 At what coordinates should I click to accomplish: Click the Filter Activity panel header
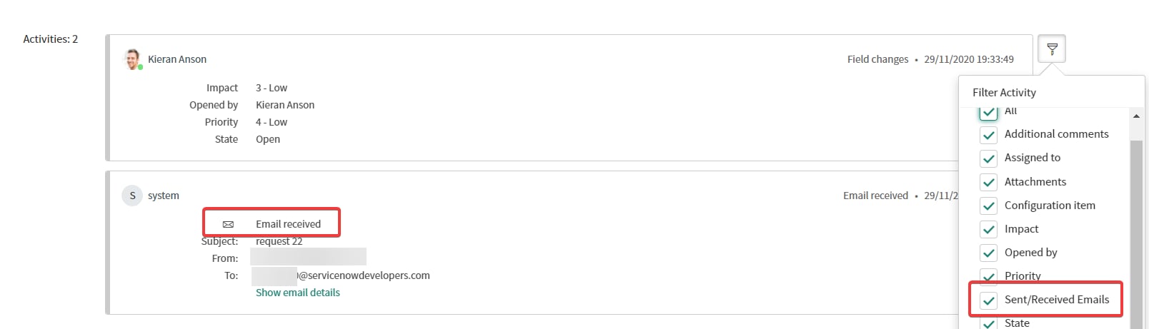pyautogui.click(x=1004, y=93)
